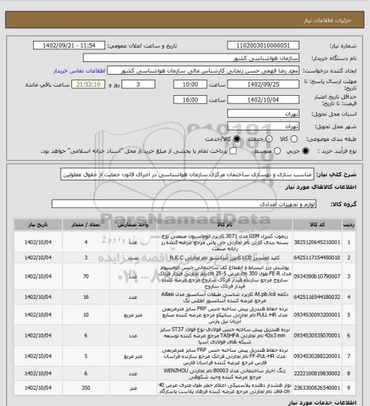The width and height of the screenshot is (370, 406).
Task: Click the تعداد / مقدار column header
Action: click(x=85, y=225)
